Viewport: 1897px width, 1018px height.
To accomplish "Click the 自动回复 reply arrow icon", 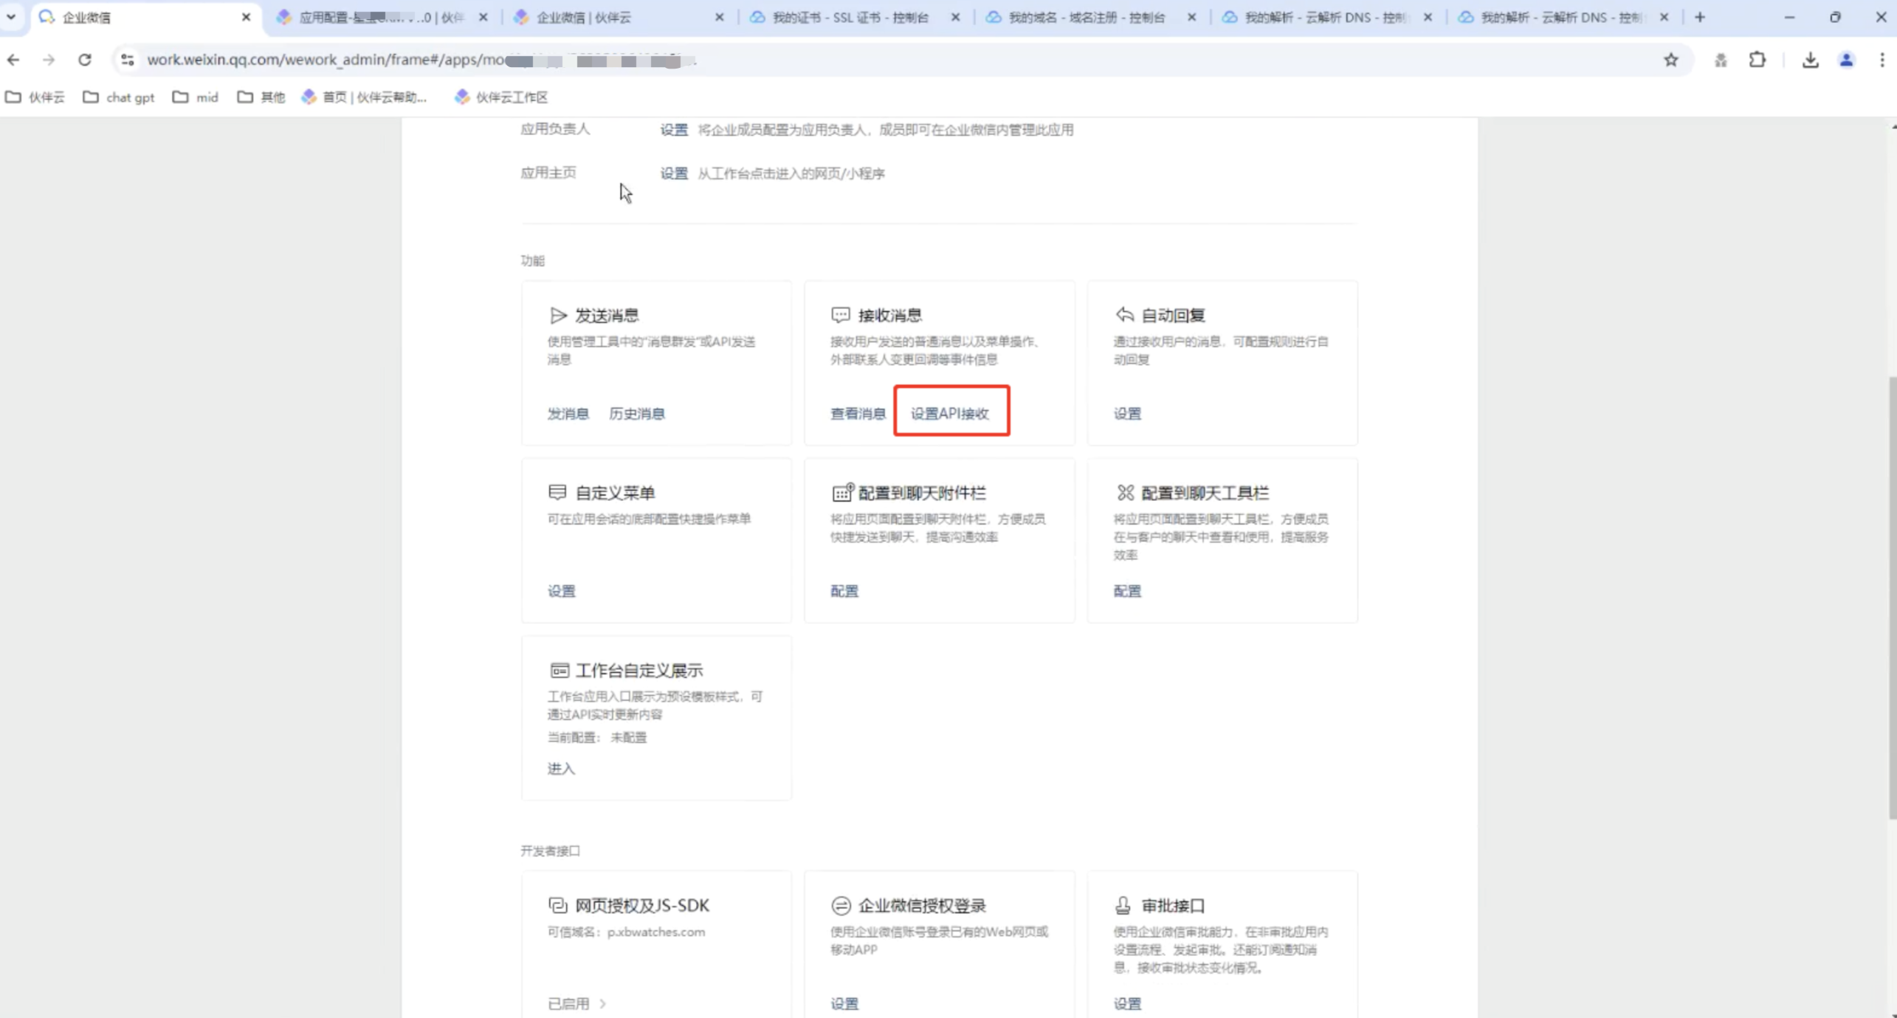I will (x=1124, y=316).
